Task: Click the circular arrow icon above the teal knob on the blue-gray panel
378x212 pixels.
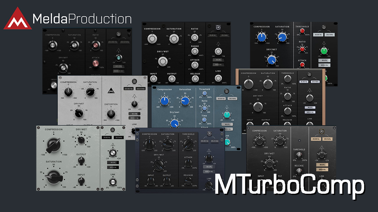Action: [226, 91]
